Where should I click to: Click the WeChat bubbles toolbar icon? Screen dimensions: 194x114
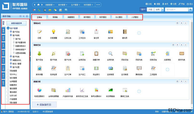[55, 10]
